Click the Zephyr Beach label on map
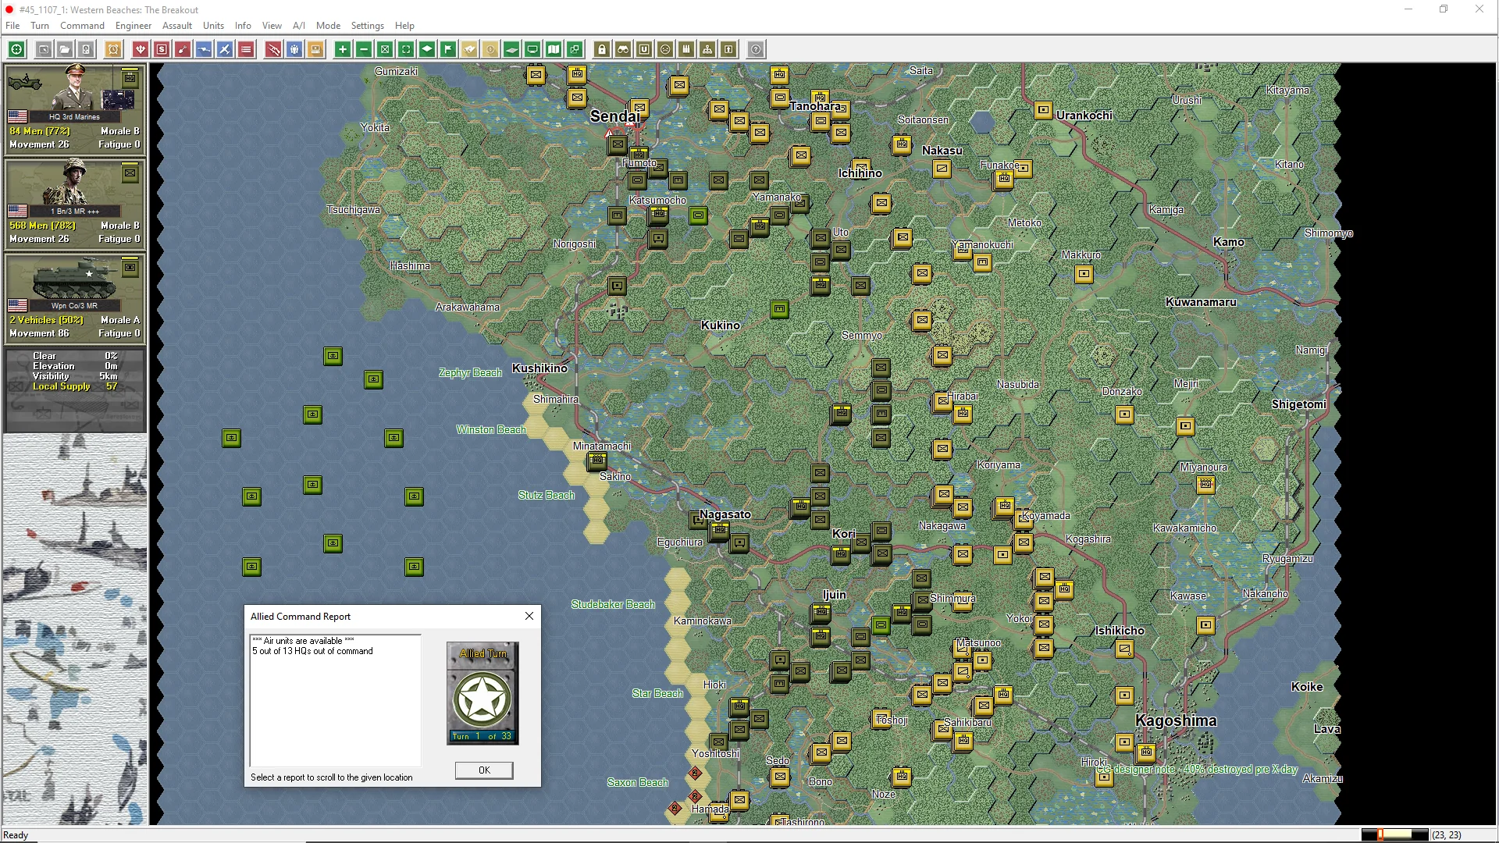The width and height of the screenshot is (1499, 843). coord(470,373)
